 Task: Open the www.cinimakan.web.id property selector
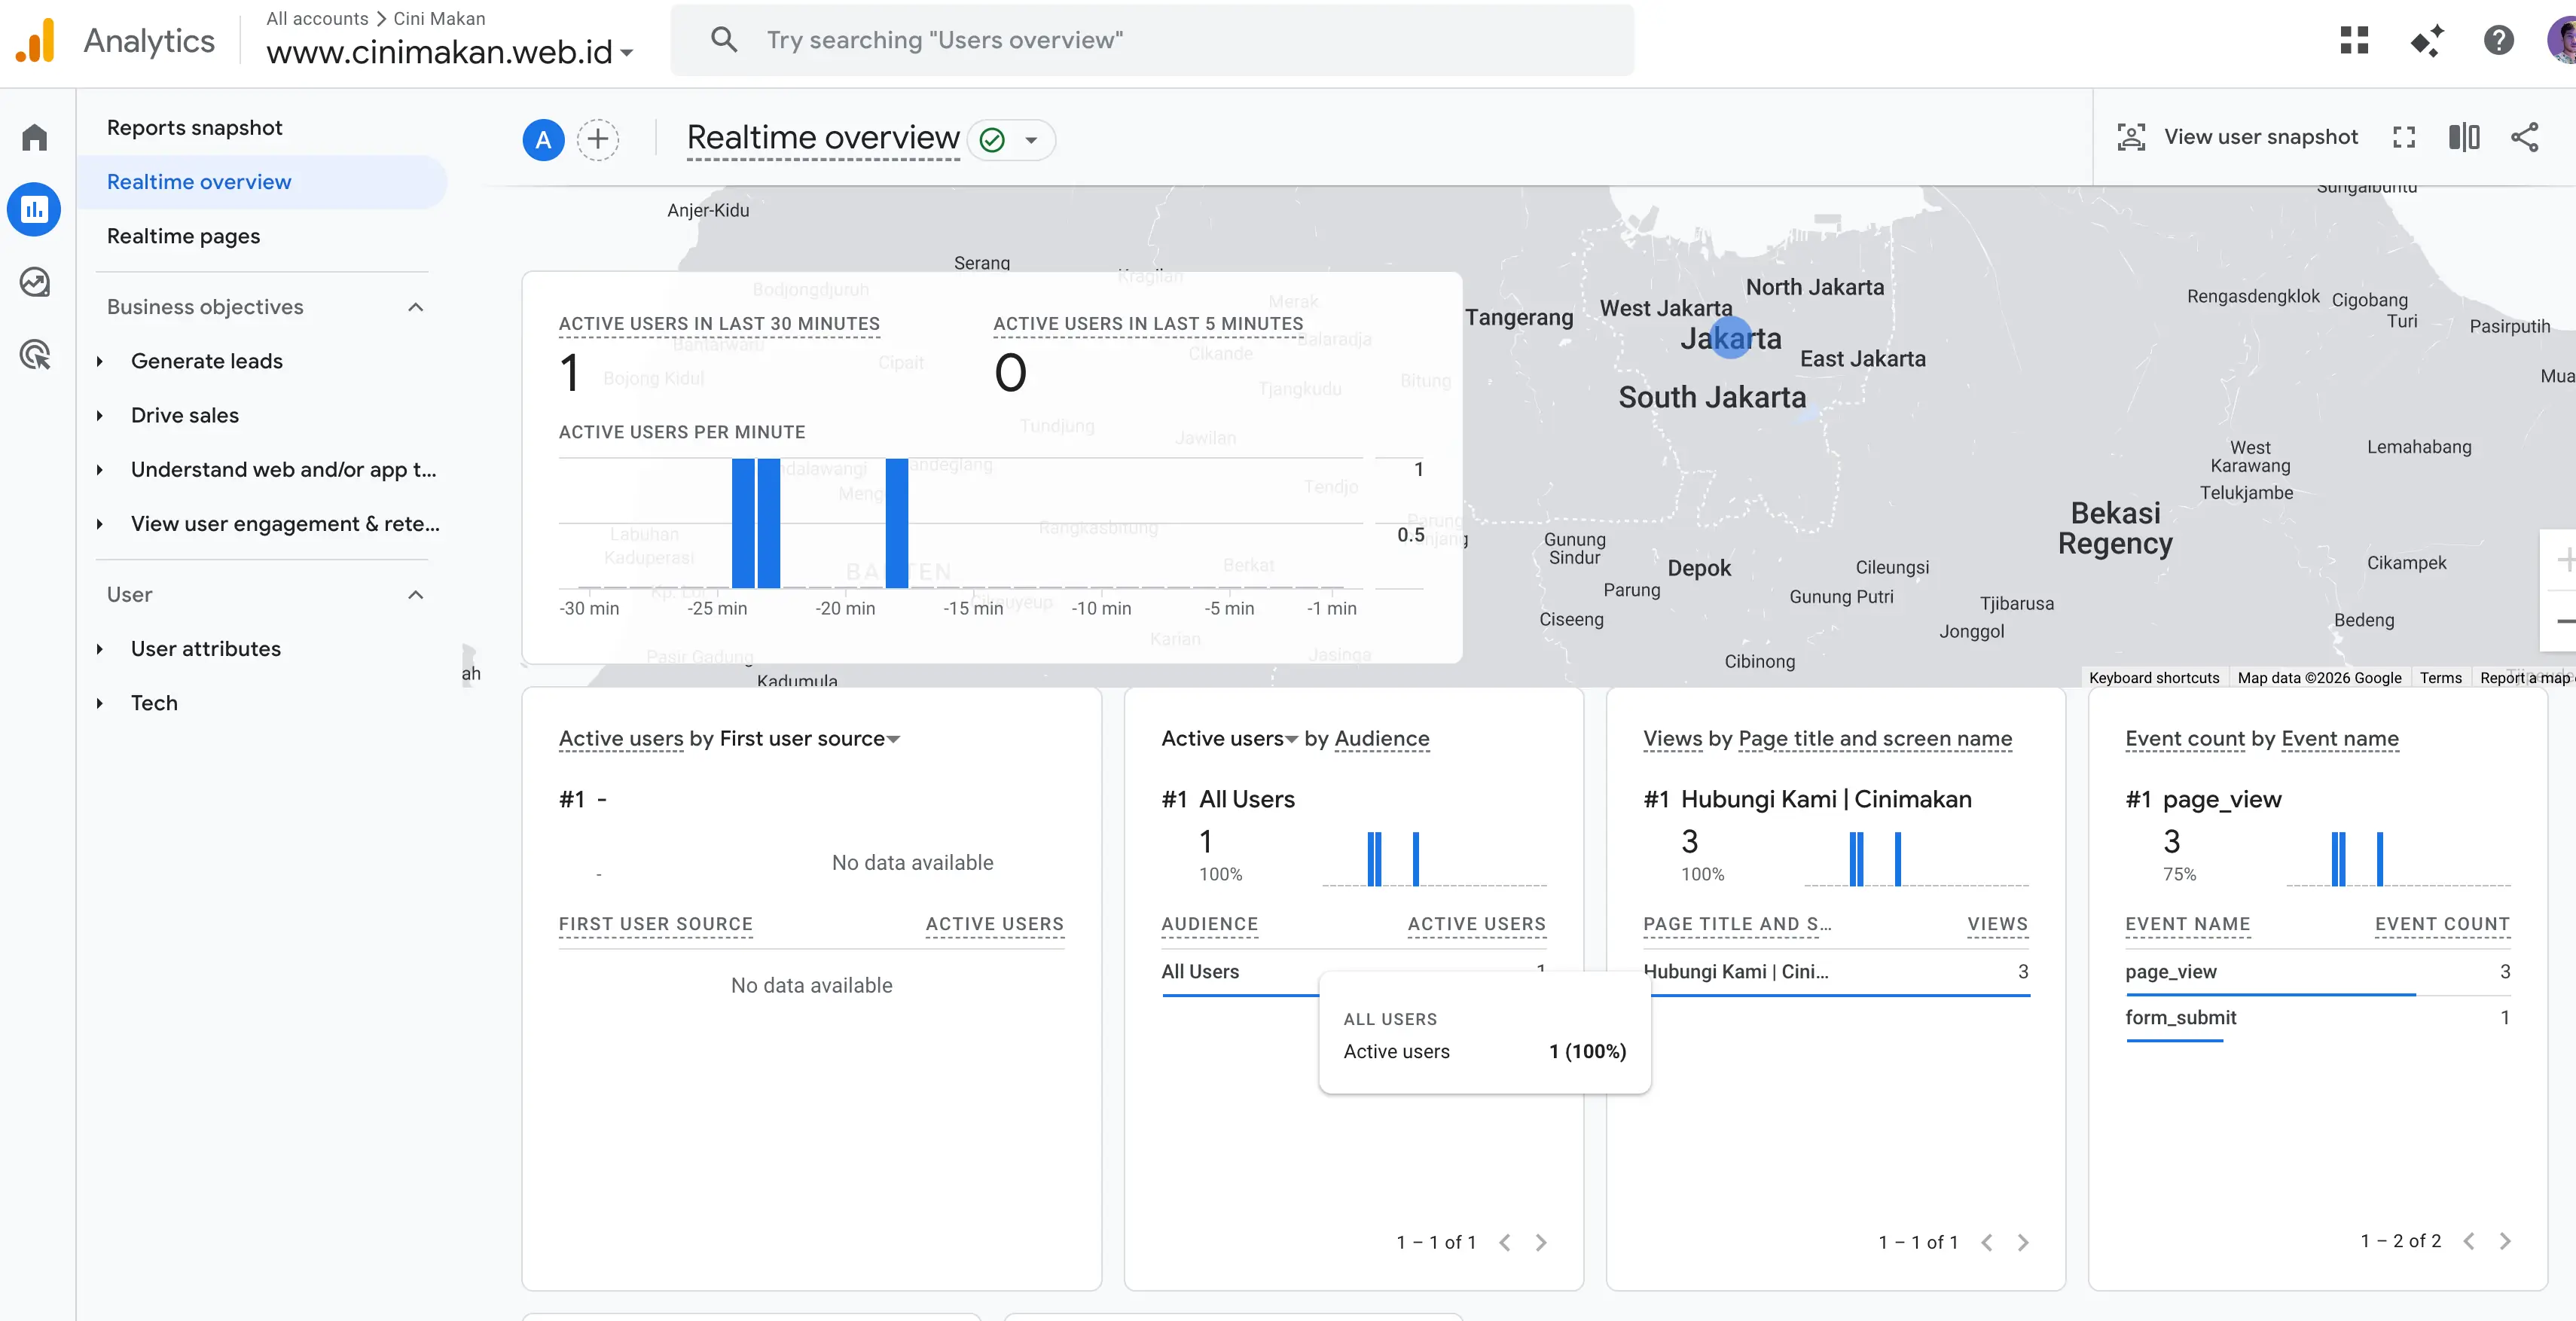(x=450, y=51)
